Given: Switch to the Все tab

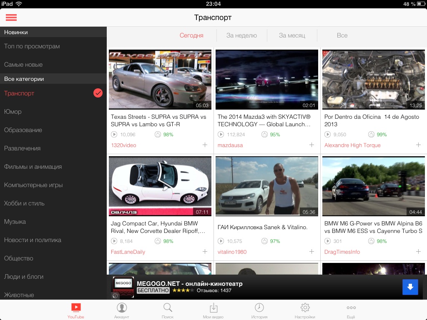Looking at the screenshot, I should [342, 35].
